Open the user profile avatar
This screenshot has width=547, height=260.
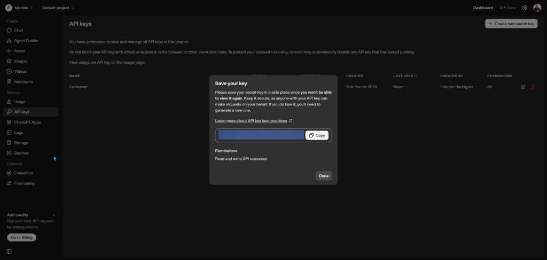tap(537, 8)
